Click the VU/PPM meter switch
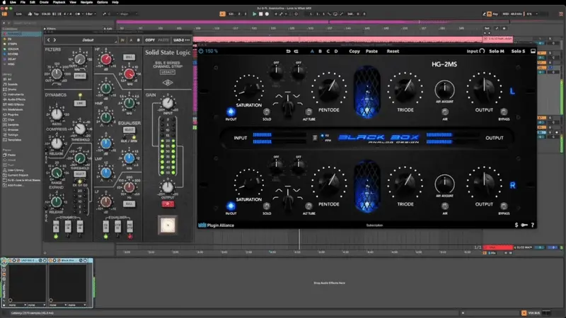 [315, 138]
